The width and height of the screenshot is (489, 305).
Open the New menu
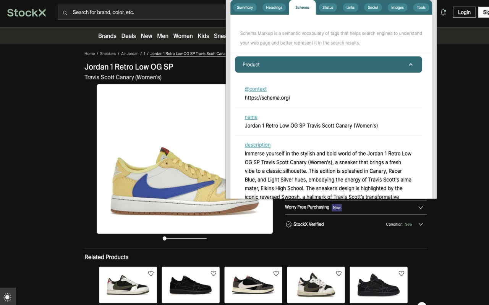(146, 36)
